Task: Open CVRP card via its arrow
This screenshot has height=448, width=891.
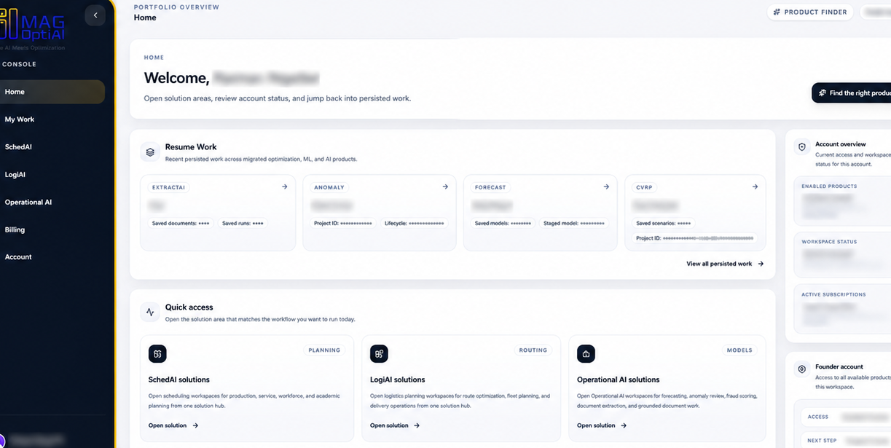Action: click(755, 186)
